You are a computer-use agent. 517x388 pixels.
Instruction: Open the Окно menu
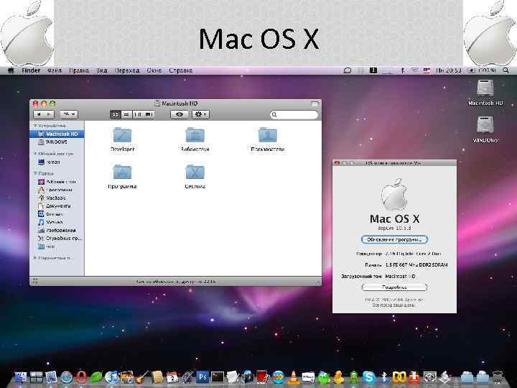tap(154, 70)
